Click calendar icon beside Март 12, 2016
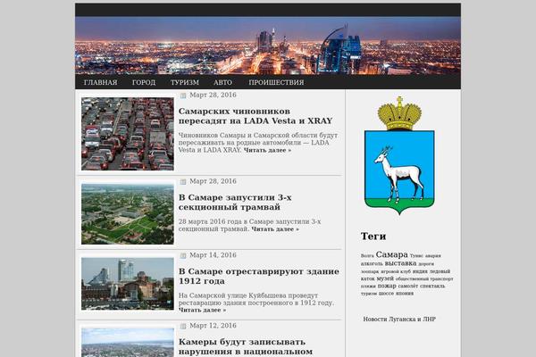Screen dimensions: 536x357 183,327
